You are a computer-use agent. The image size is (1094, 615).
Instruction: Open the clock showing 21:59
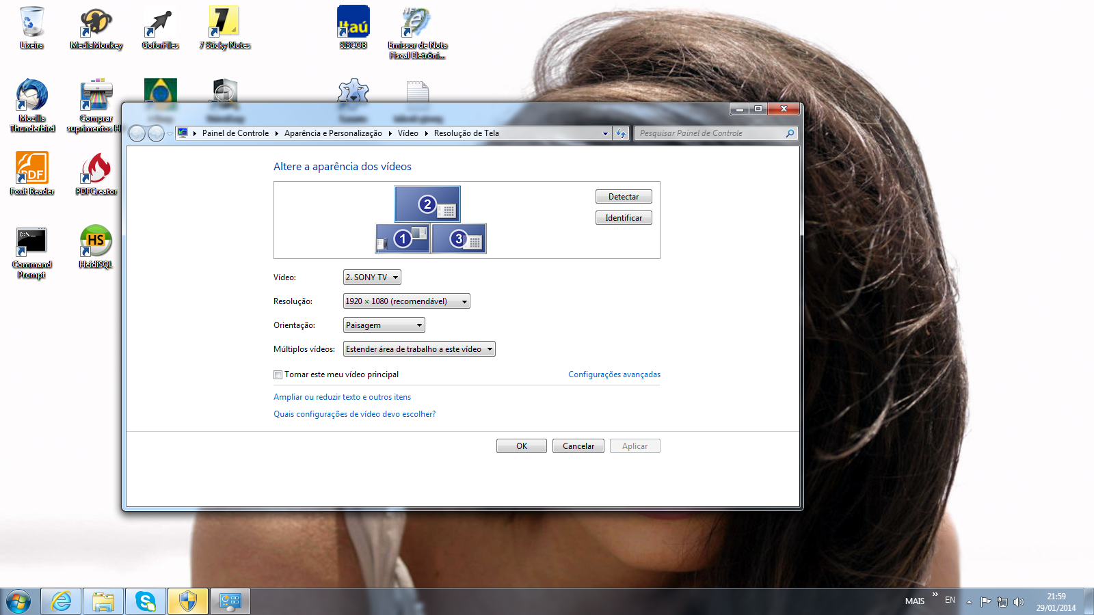(x=1056, y=602)
